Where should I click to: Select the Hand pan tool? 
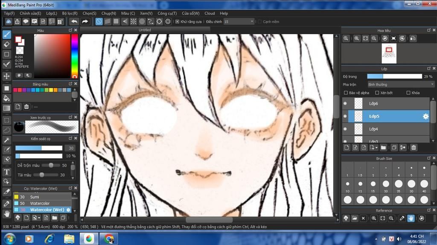7,214
